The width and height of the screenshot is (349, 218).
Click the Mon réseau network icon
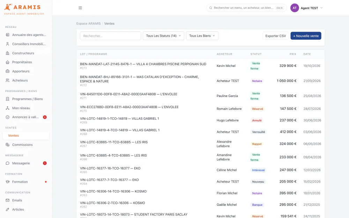(8, 108)
